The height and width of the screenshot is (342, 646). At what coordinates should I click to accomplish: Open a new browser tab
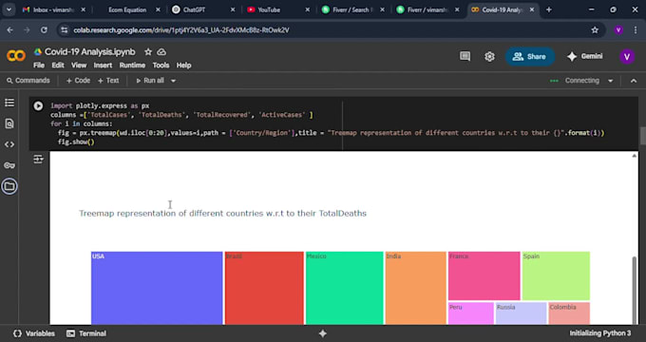(x=549, y=9)
